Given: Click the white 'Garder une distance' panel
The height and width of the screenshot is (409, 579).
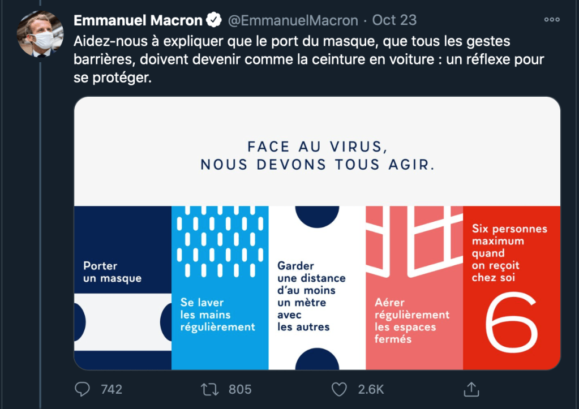Looking at the screenshot, I should coord(317,295).
